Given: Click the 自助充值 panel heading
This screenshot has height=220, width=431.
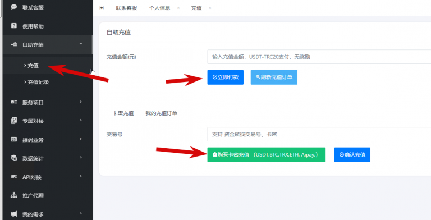Looking at the screenshot, I should [119, 33].
